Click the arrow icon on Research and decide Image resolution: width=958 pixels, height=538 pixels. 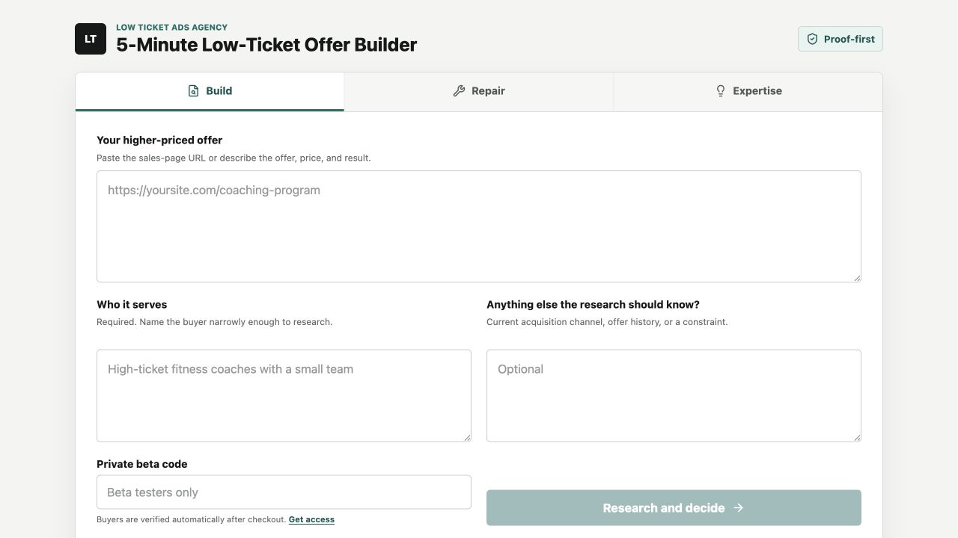pyautogui.click(x=738, y=508)
